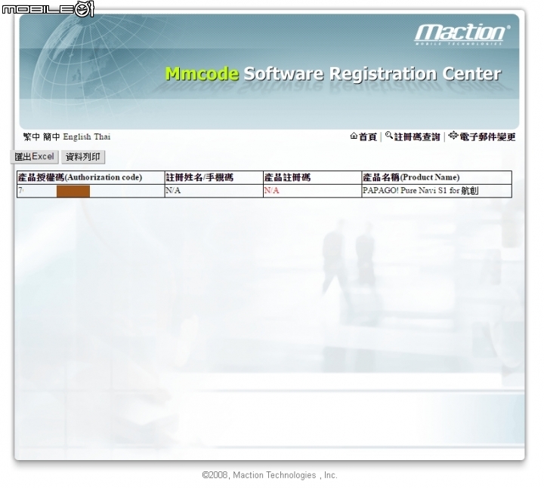Image resolution: width=544 pixels, height=488 pixels.
Task: Click the home icon beside 首頁
Action: pyautogui.click(x=354, y=136)
